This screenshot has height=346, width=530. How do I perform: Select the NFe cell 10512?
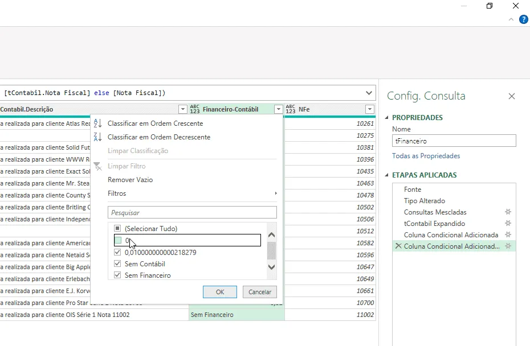[330, 231]
